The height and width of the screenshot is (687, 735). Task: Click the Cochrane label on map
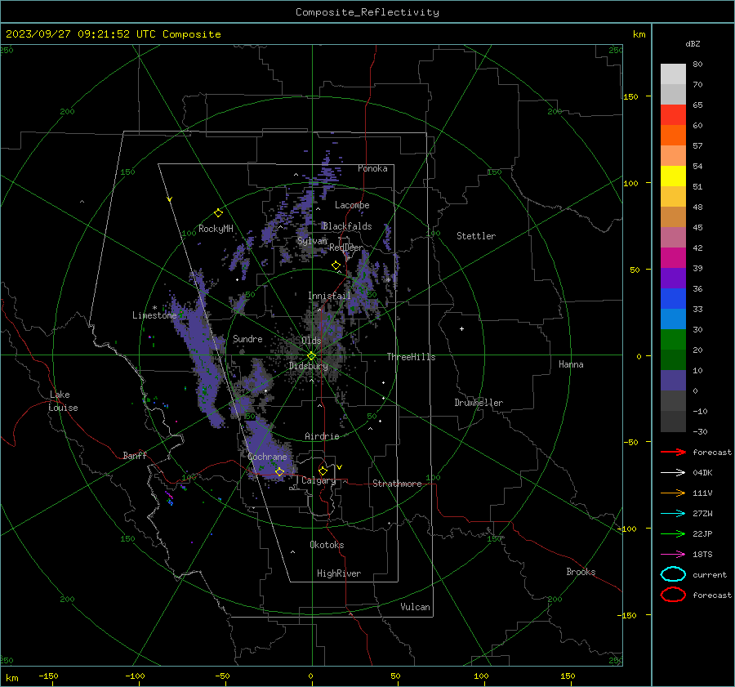pos(267,457)
